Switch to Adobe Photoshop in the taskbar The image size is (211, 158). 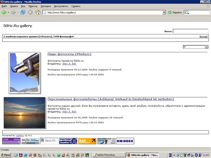click(109, 155)
